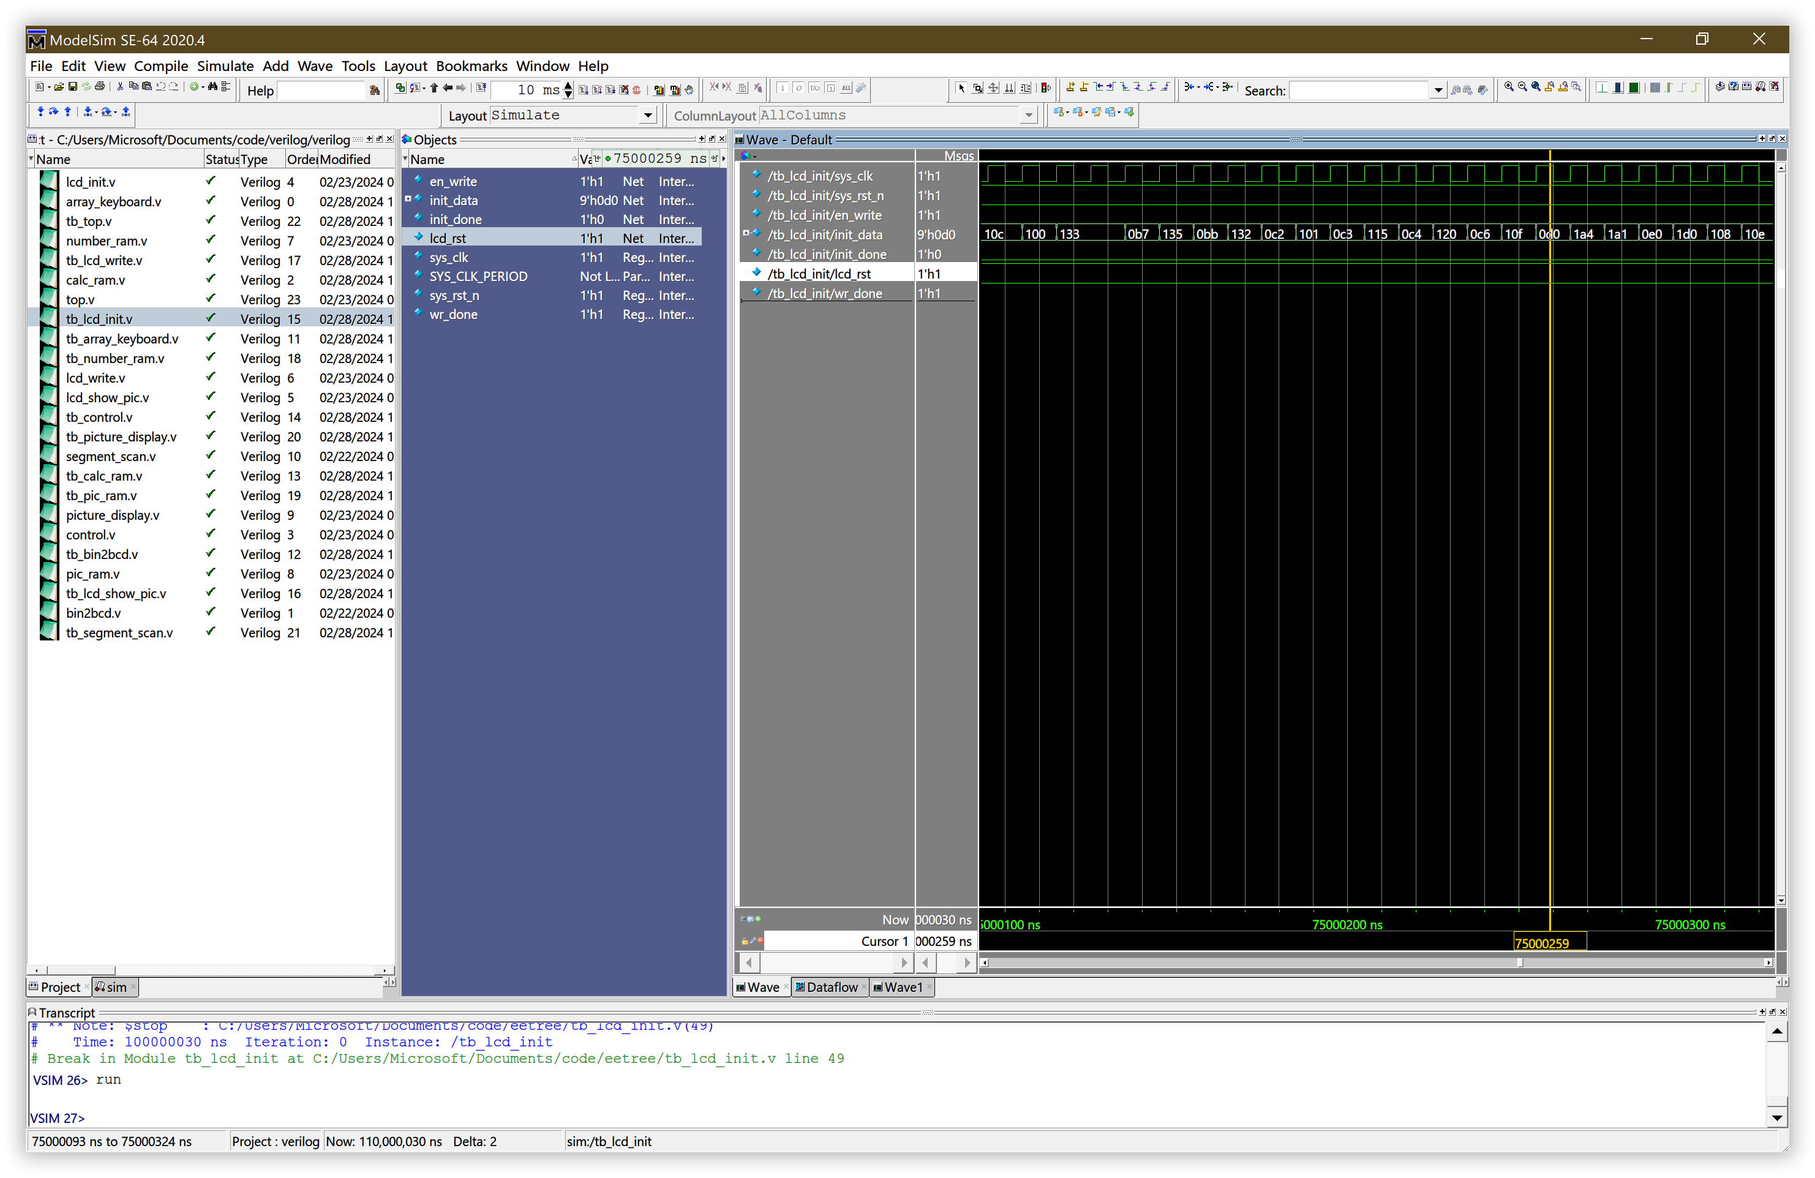Click the Break simulation stop icon

[637, 89]
